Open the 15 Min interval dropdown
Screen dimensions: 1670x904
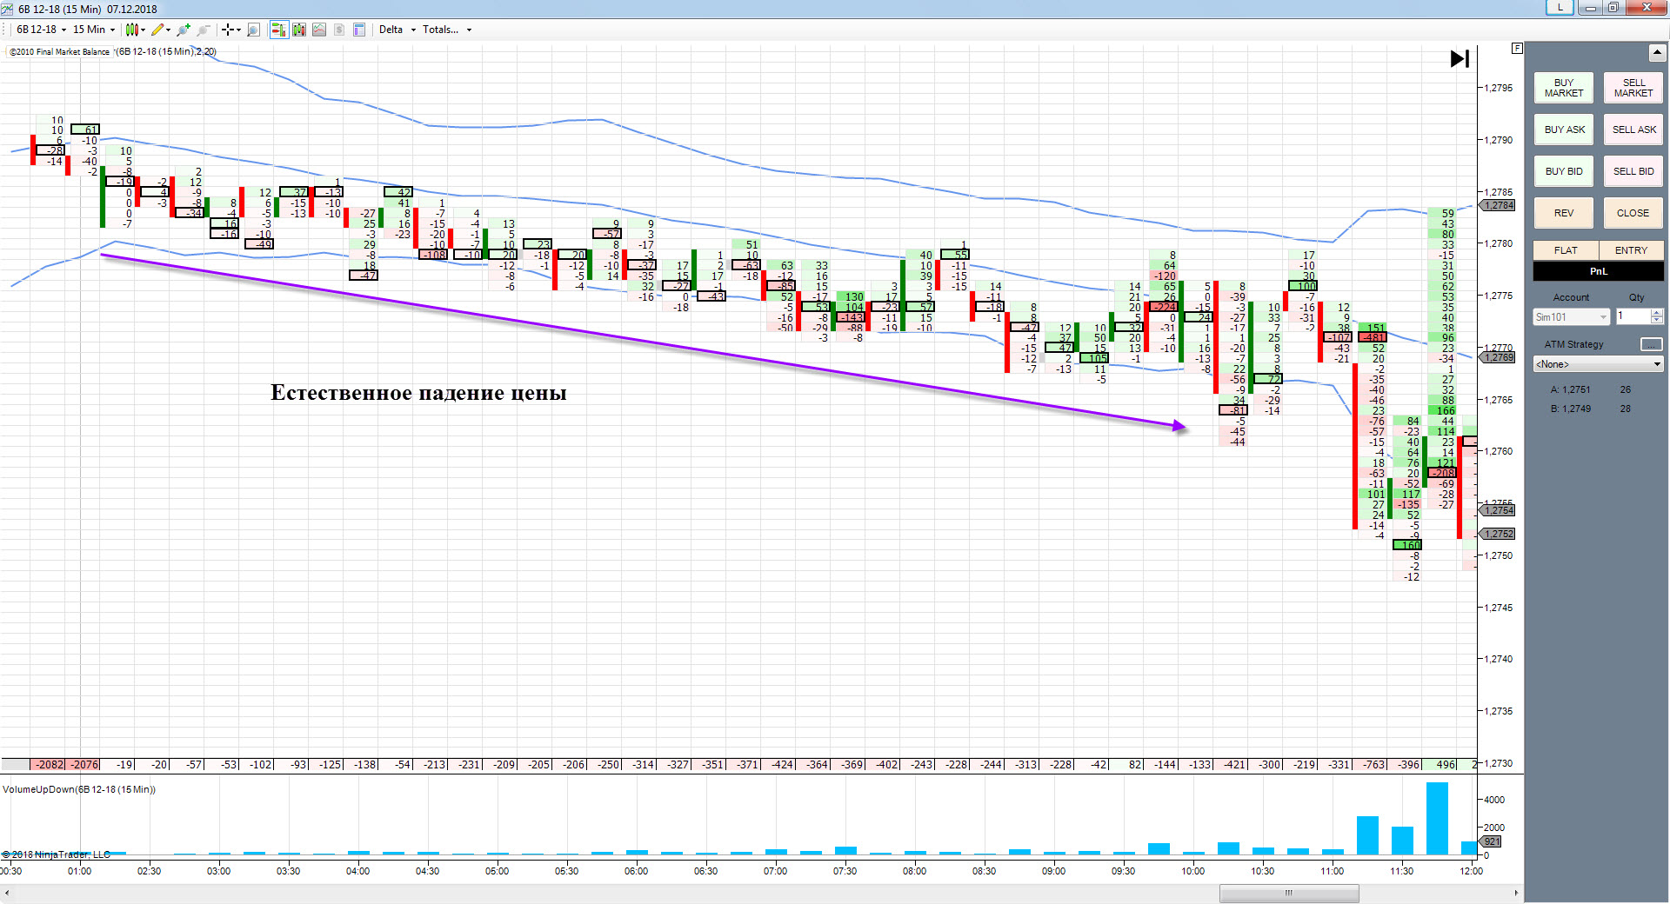(x=94, y=30)
